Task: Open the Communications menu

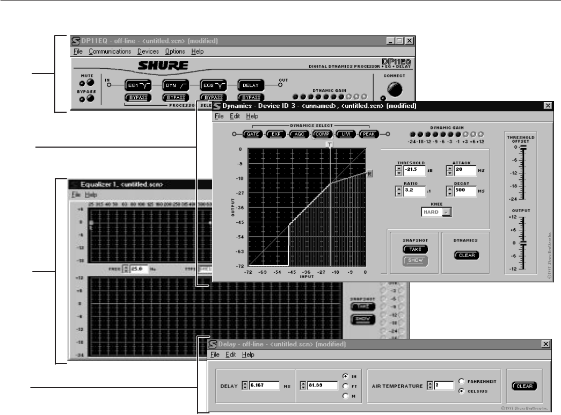Action: (x=110, y=52)
